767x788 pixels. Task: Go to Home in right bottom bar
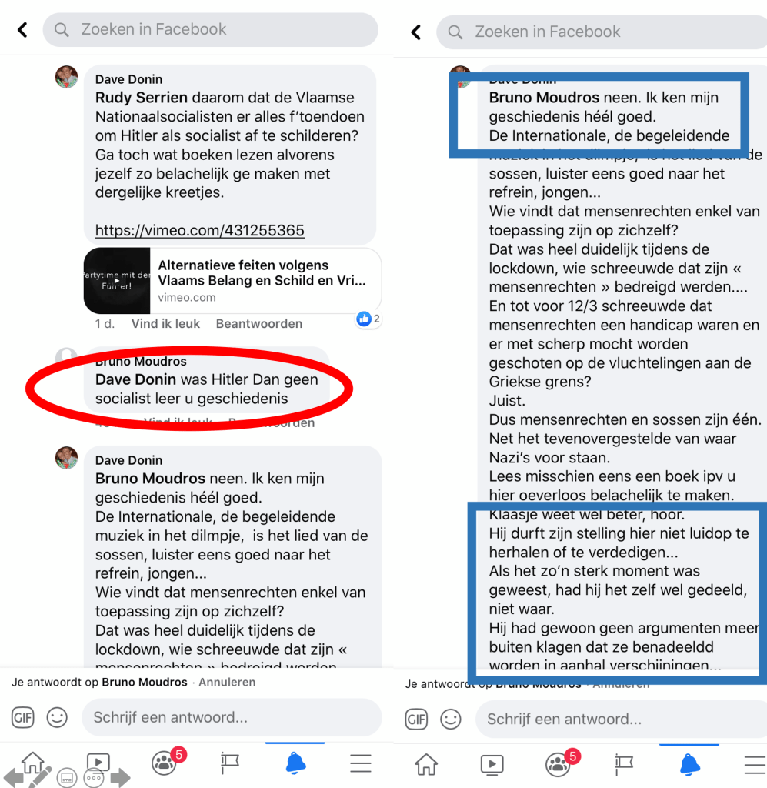click(x=426, y=764)
